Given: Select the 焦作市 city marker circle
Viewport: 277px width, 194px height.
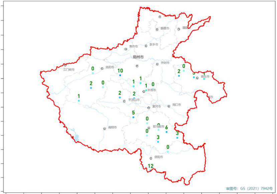Looking at the screenshot, I should [x=126, y=49].
